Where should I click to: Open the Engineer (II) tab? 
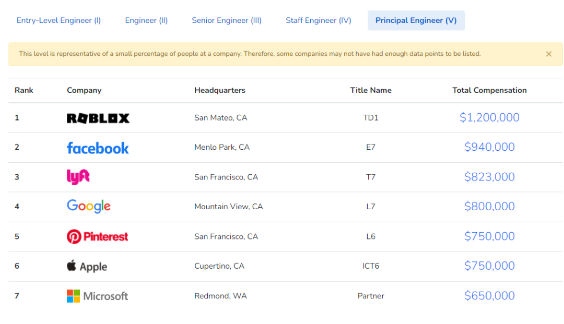[146, 20]
